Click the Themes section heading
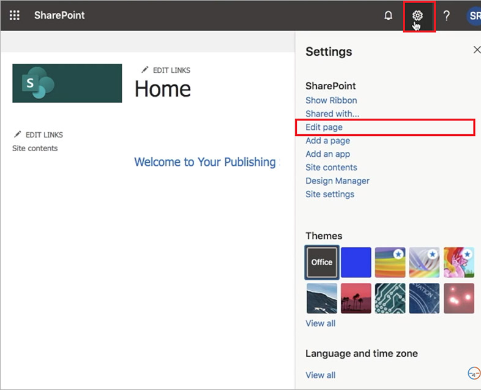 [x=324, y=236]
